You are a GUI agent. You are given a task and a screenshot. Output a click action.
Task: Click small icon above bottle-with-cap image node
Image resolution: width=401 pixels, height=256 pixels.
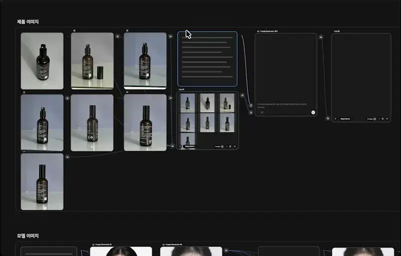pyautogui.click(x=74, y=31)
